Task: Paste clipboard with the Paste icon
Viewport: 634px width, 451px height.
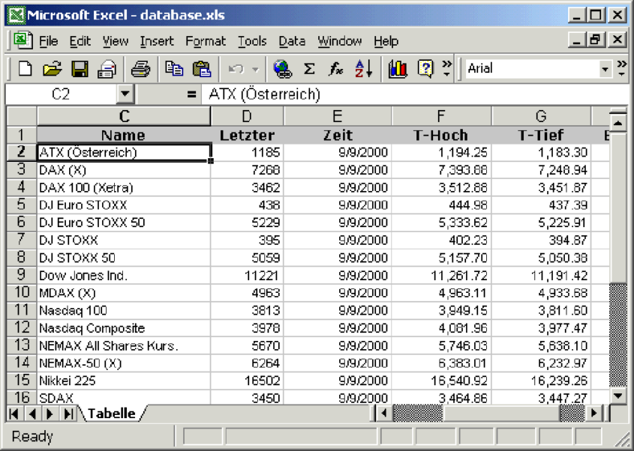Action: click(202, 69)
